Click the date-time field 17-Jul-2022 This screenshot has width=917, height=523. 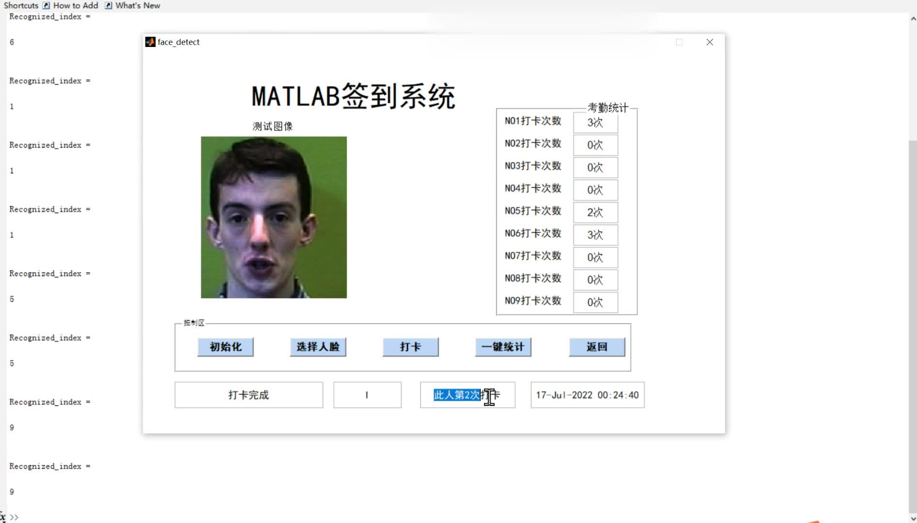click(587, 395)
